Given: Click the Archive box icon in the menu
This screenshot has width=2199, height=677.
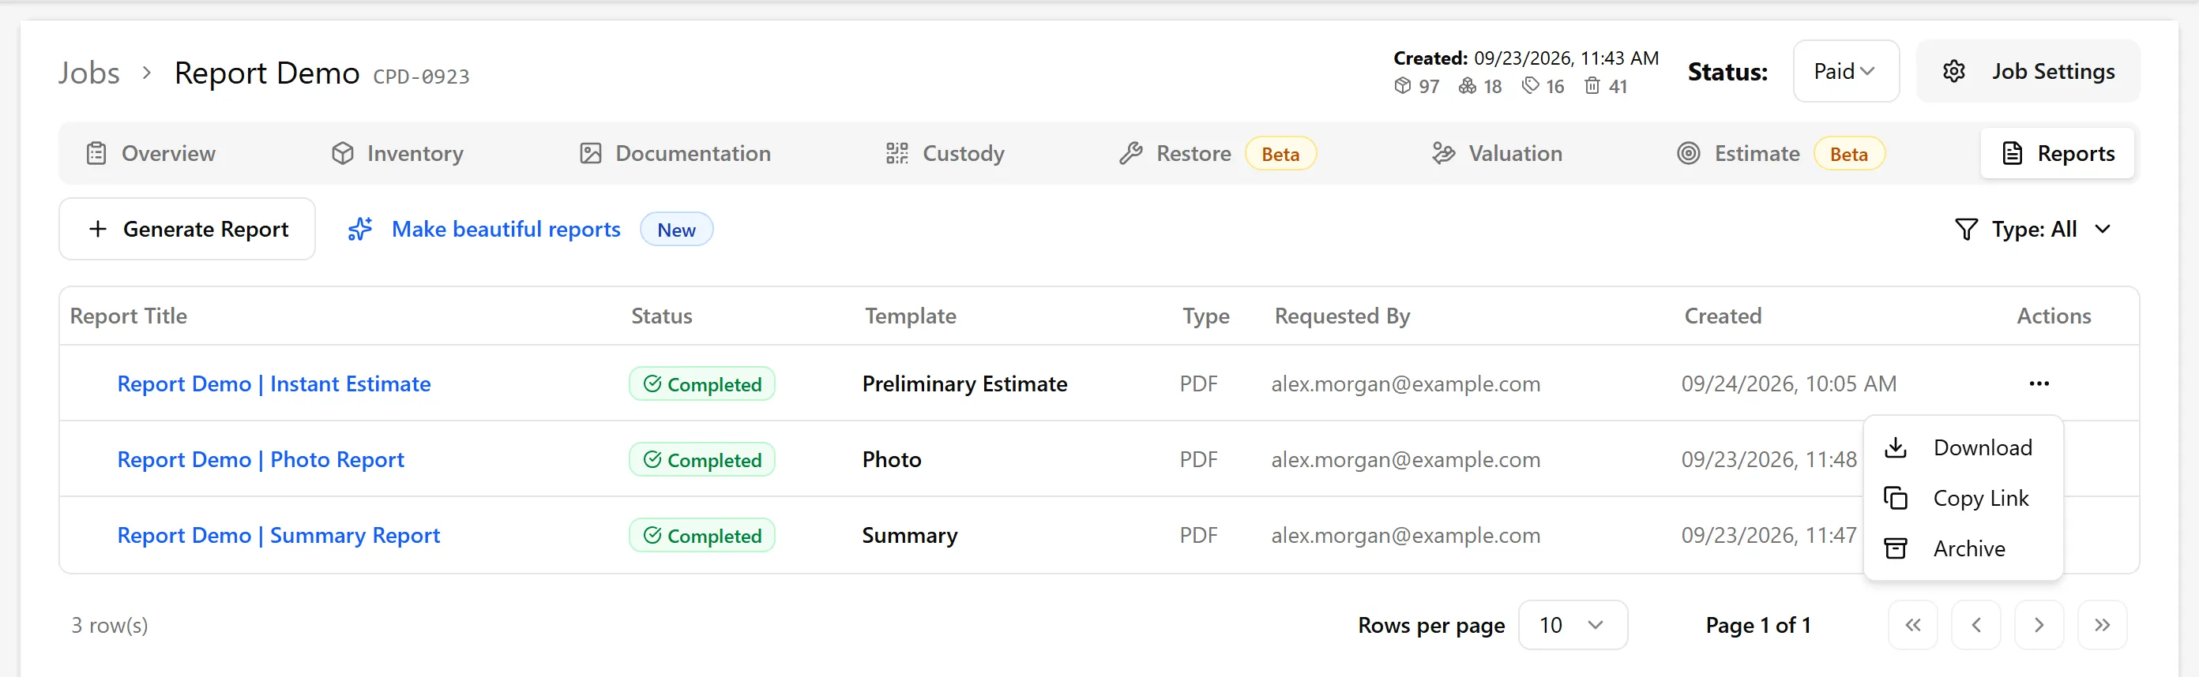Looking at the screenshot, I should (x=1895, y=548).
